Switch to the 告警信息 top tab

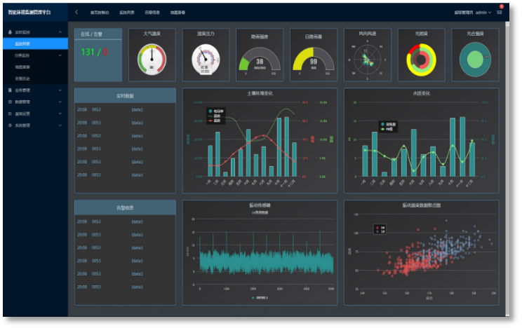point(151,13)
